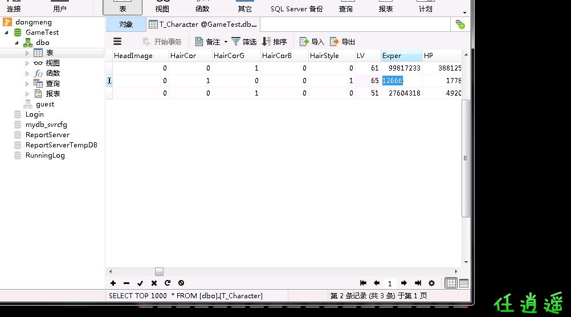Switch to grid view
Screen dimensions: 571x317
click(451, 283)
